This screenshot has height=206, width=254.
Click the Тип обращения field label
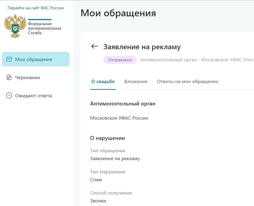pyautogui.click(x=108, y=151)
